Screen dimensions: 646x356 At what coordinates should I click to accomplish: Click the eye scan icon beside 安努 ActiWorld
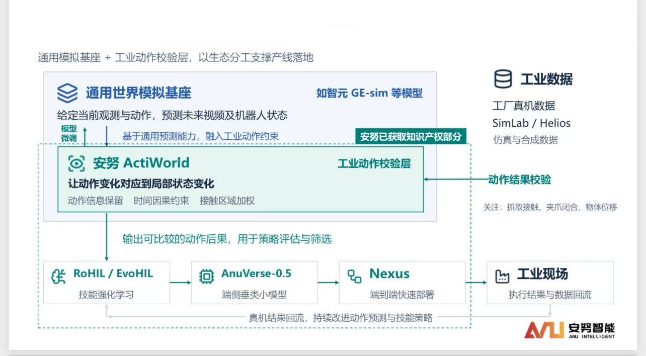tap(76, 163)
